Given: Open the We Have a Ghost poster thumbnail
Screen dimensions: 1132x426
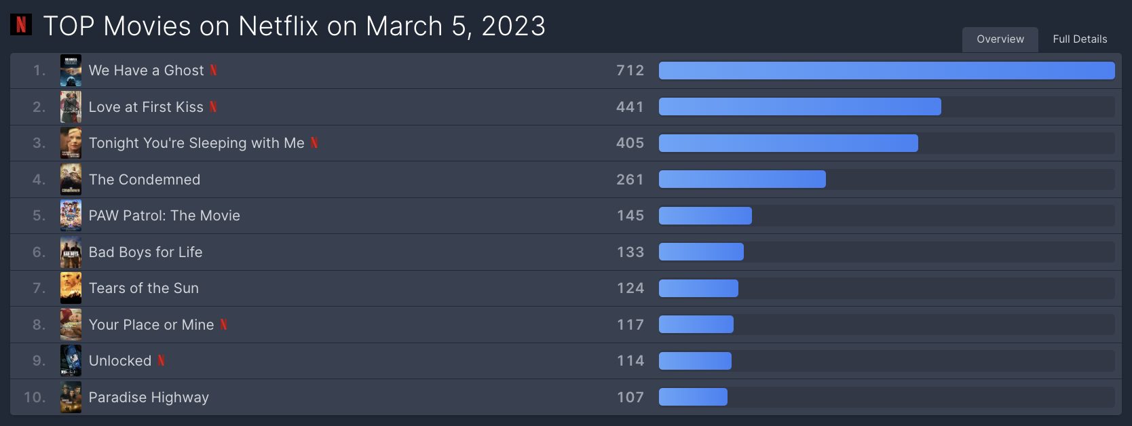Looking at the screenshot, I should coord(71,71).
